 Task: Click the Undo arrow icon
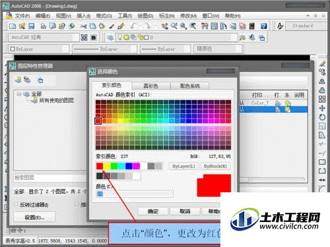point(133,26)
